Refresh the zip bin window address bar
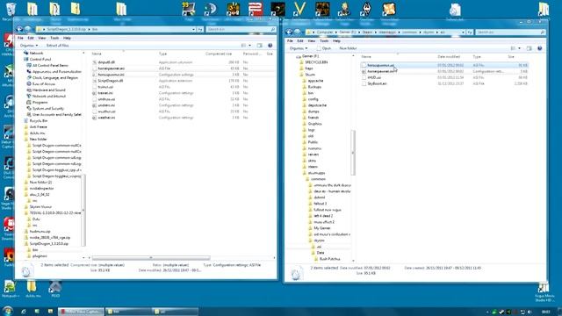Screen dimensions: 562x316 200,29
